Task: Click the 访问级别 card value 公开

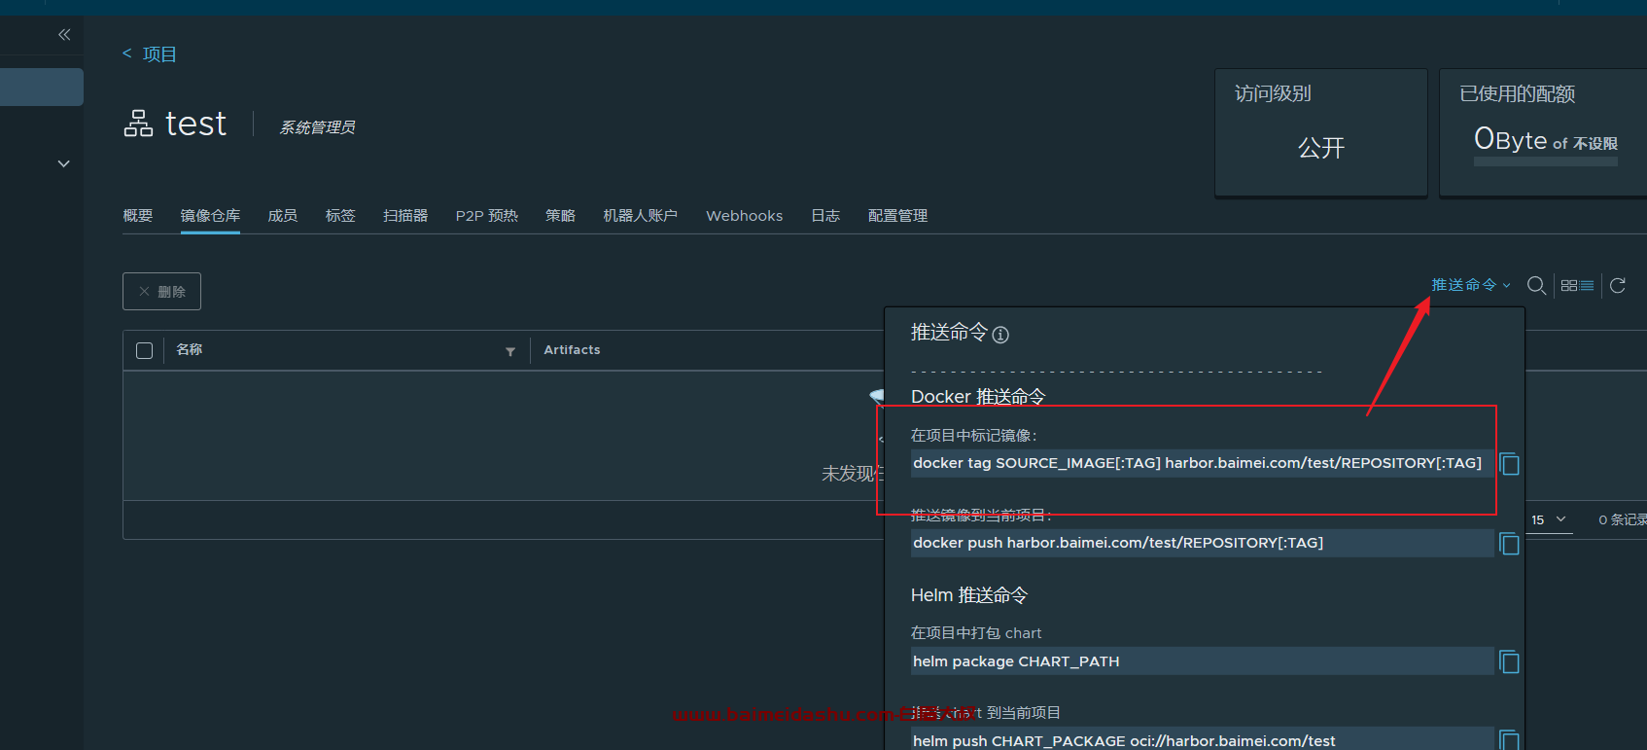Action: click(1321, 148)
